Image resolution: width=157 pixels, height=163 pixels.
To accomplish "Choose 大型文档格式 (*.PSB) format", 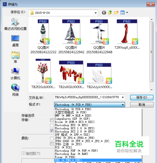I will 98,112.
